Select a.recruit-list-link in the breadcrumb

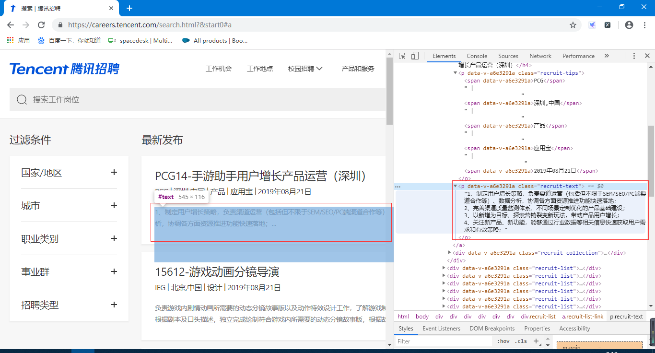point(583,317)
